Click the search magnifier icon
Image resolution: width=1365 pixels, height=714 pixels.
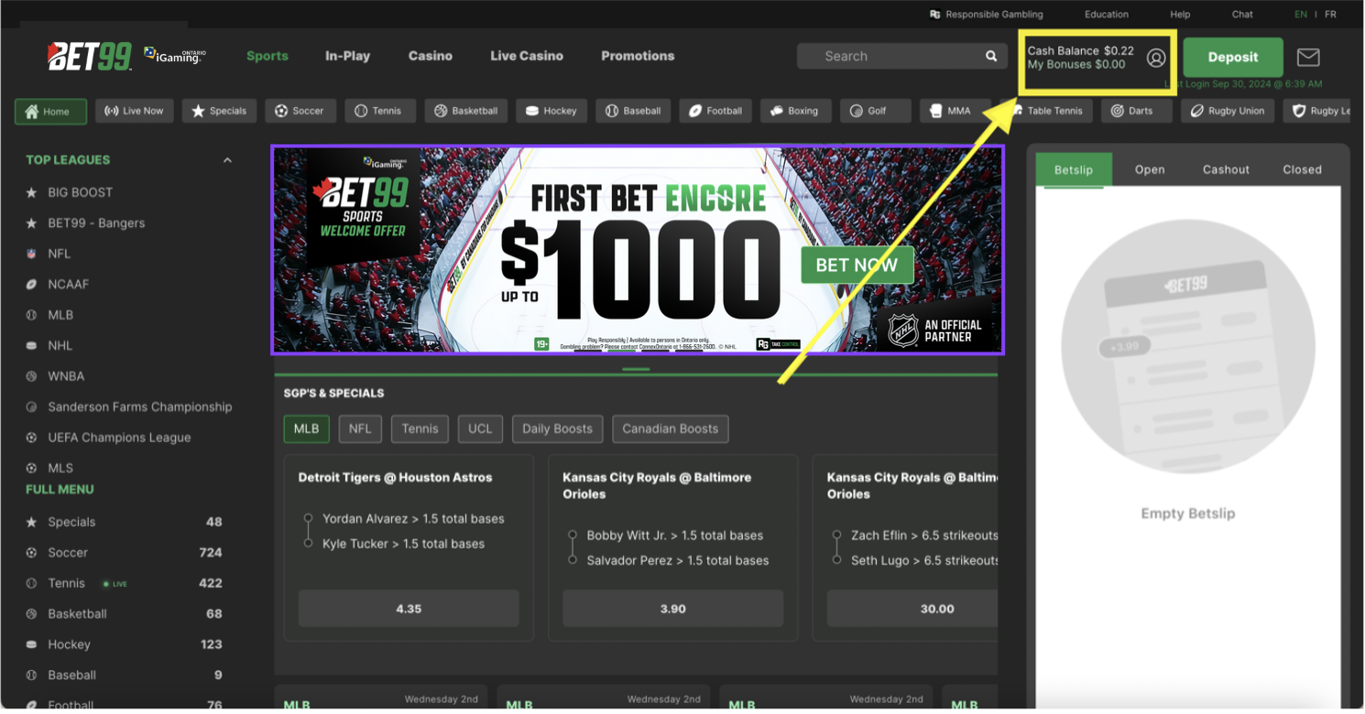click(991, 56)
